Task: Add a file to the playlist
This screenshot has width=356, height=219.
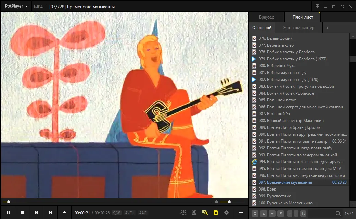Action: (290, 214)
